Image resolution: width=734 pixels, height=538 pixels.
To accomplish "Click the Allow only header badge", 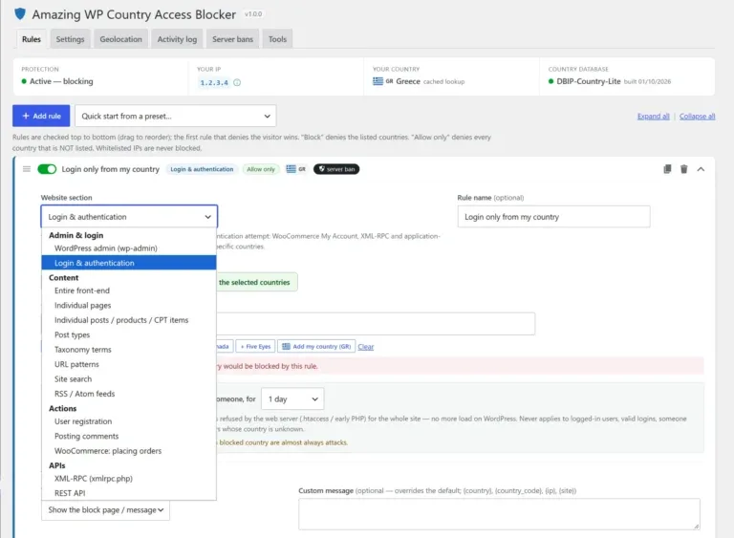I will click(261, 169).
